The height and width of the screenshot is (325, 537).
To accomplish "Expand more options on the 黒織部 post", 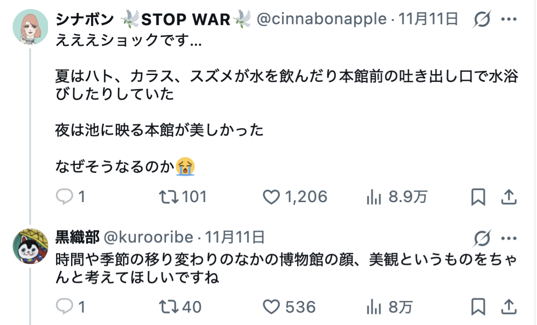I will pyautogui.click(x=508, y=238).
